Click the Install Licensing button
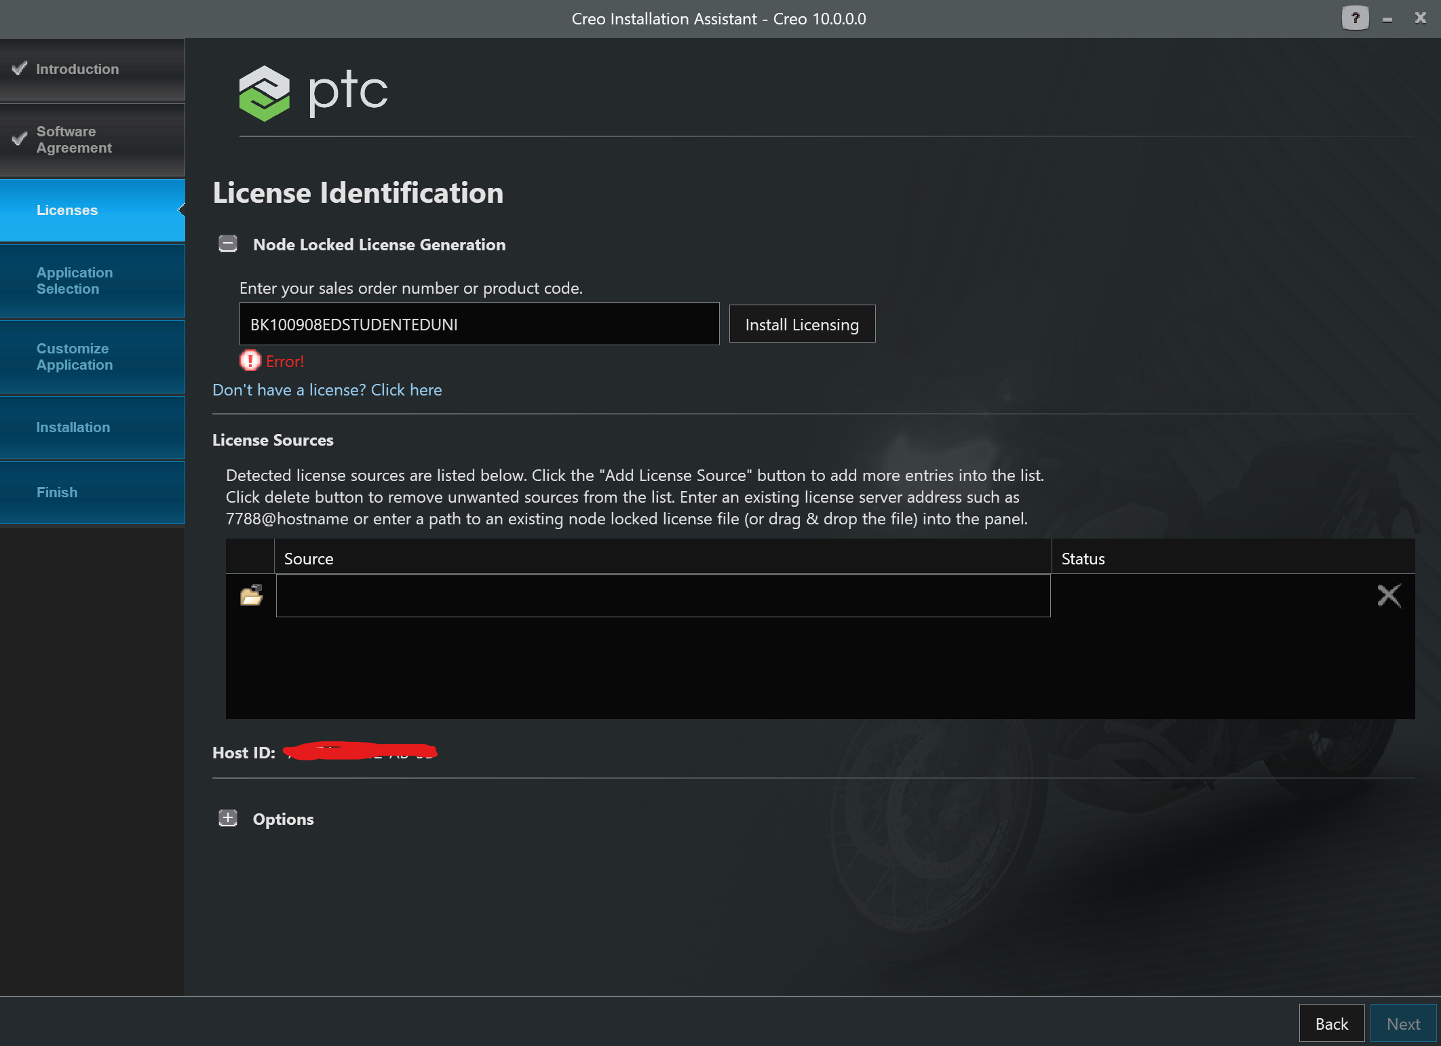This screenshot has height=1046, width=1441. click(802, 324)
